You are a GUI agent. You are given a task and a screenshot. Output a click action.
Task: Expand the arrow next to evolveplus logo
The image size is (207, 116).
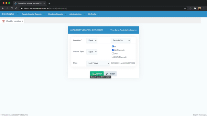(18, 14)
